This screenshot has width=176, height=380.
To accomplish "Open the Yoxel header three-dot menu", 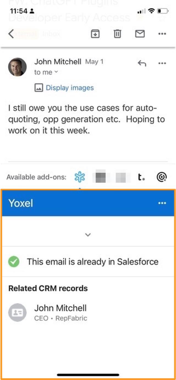I will [162, 203].
